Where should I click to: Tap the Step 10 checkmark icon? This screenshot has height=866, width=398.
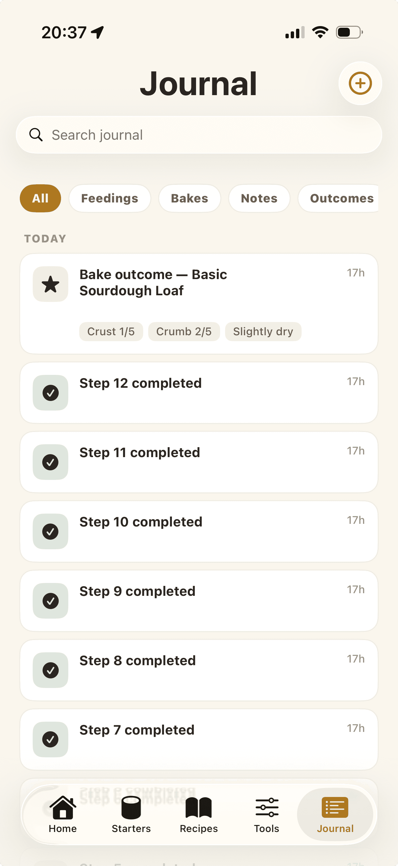[x=50, y=531]
